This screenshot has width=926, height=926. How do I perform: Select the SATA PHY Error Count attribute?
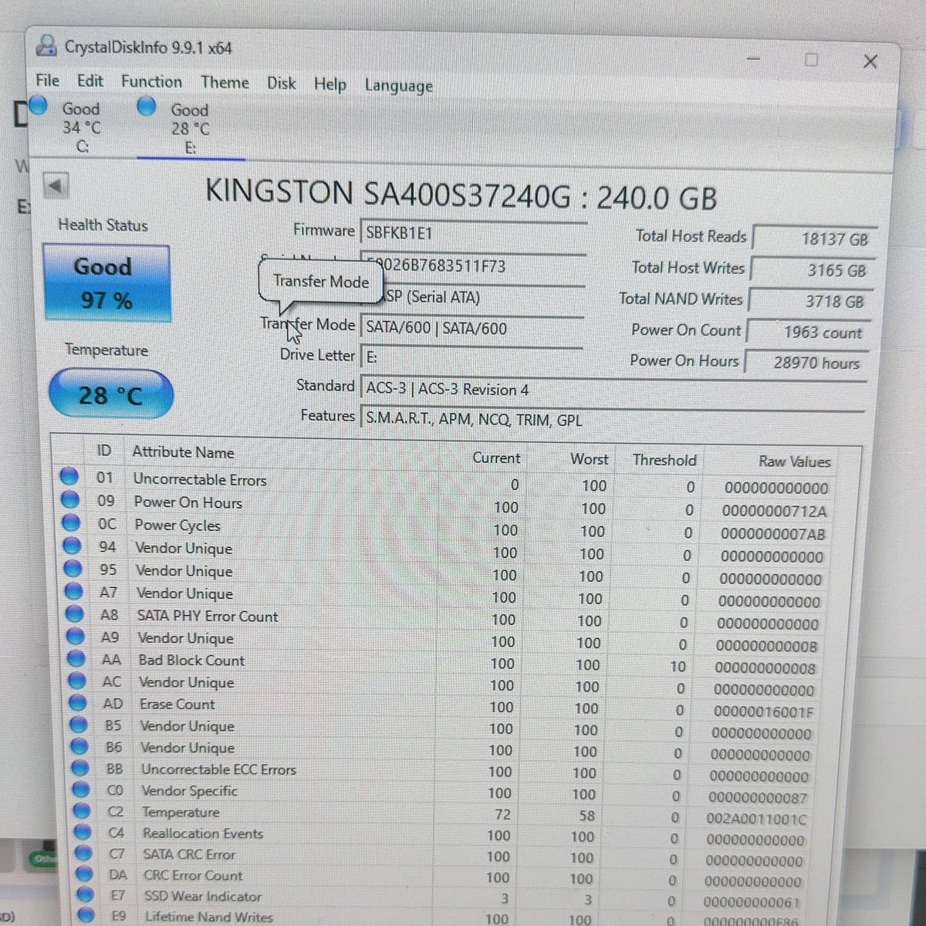pyautogui.click(x=208, y=616)
